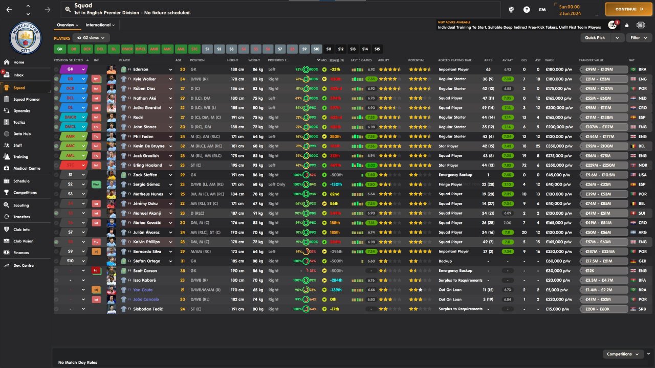Sort the table by Age column

[179, 60]
